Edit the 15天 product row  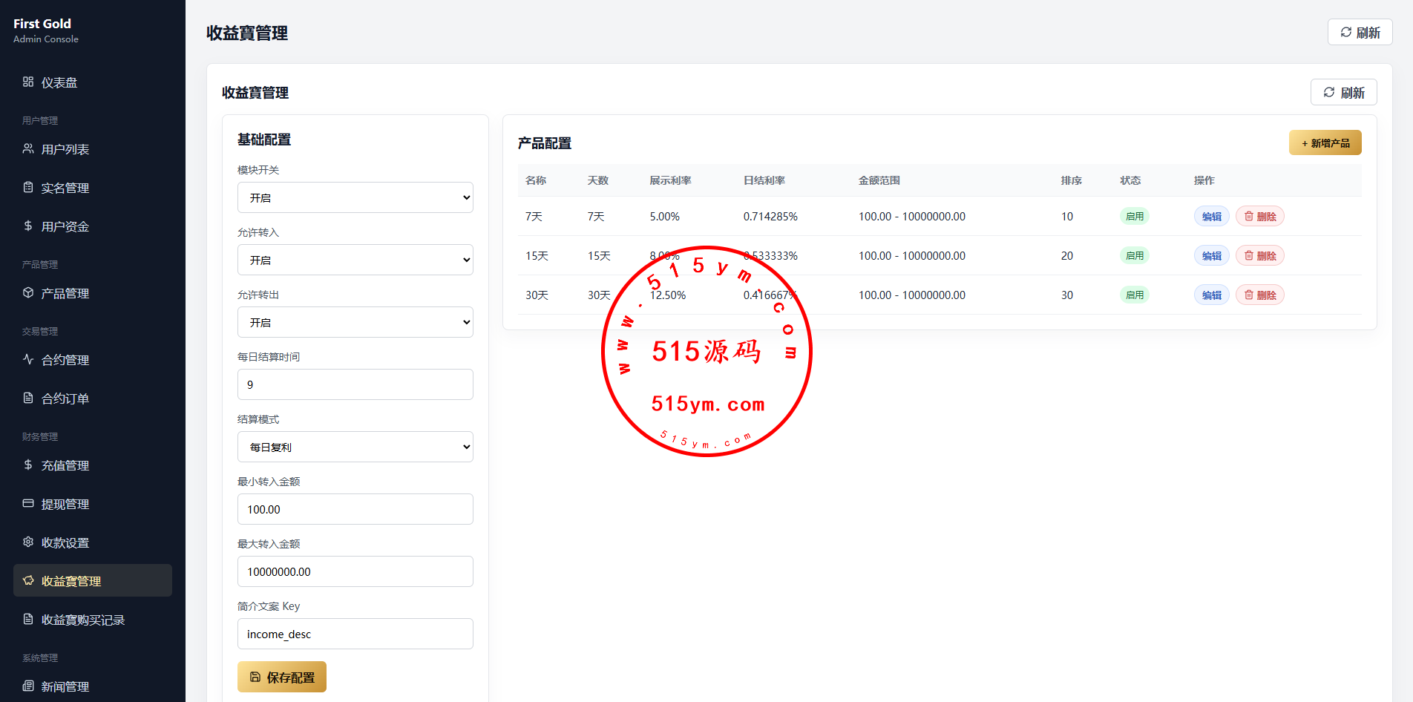1212,255
